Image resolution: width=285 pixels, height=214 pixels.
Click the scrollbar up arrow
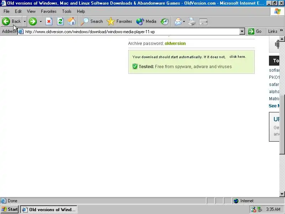click(282, 39)
